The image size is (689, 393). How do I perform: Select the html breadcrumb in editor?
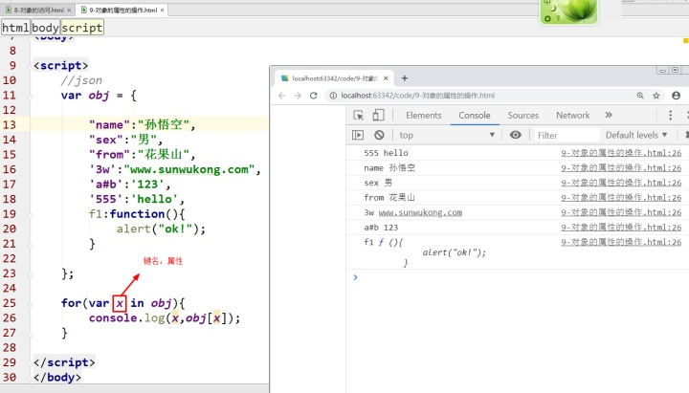[x=15, y=28]
